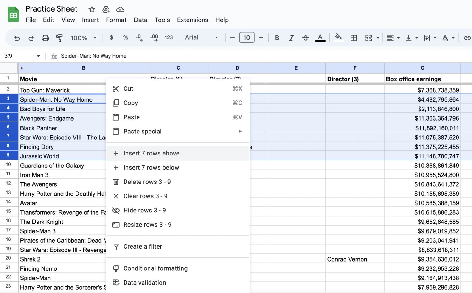Decrease font size with minus button
The width and height of the screenshot is (472, 293).
pyautogui.click(x=232, y=37)
